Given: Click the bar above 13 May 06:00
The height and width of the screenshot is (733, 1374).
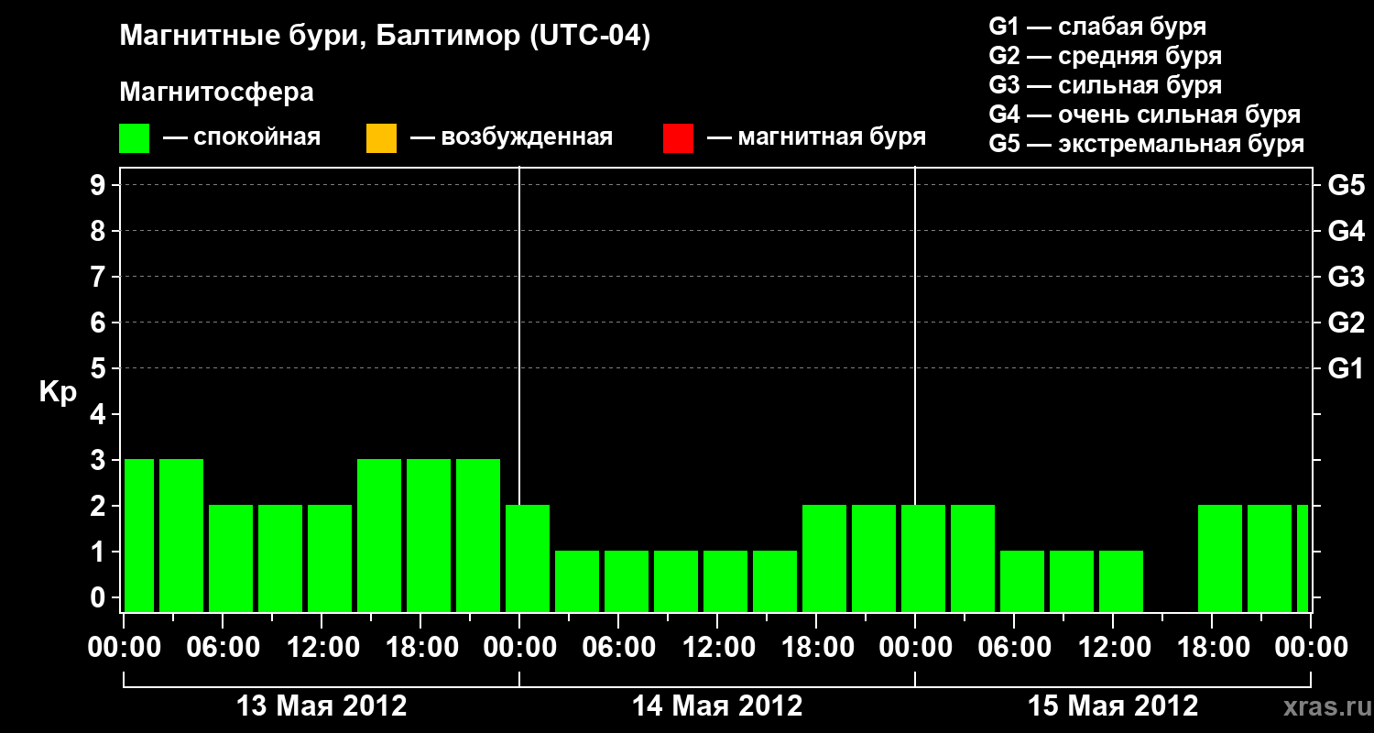Looking at the screenshot, I should [x=231, y=558].
